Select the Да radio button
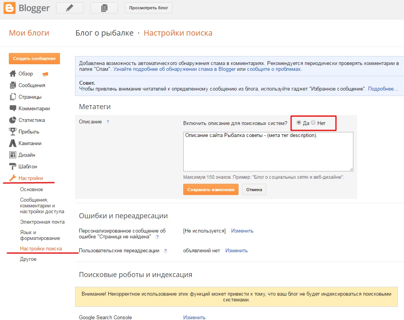Image resolution: width=404 pixels, height=320 pixels. [x=299, y=123]
